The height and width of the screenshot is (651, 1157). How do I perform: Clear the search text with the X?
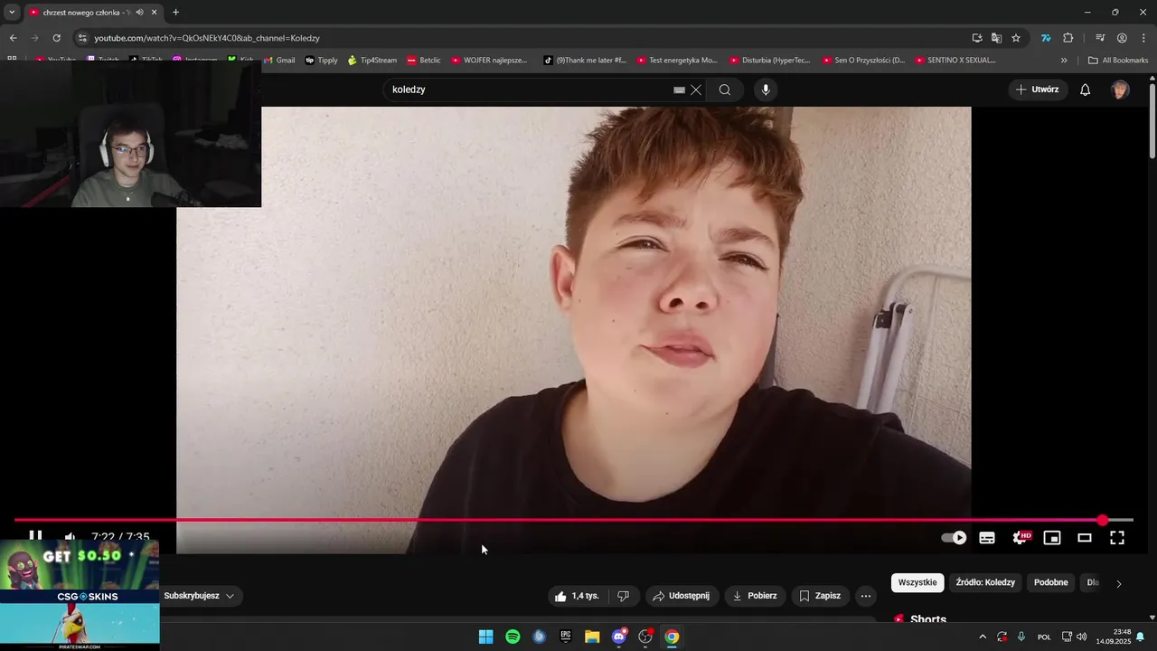(x=696, y=90)
